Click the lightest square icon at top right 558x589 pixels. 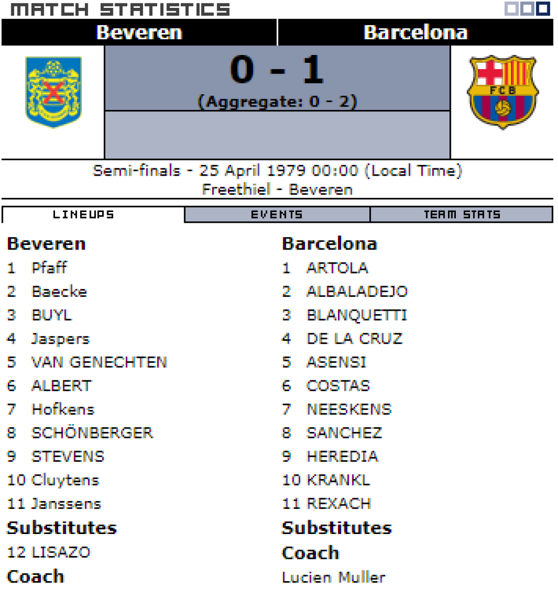coord(511,8)
